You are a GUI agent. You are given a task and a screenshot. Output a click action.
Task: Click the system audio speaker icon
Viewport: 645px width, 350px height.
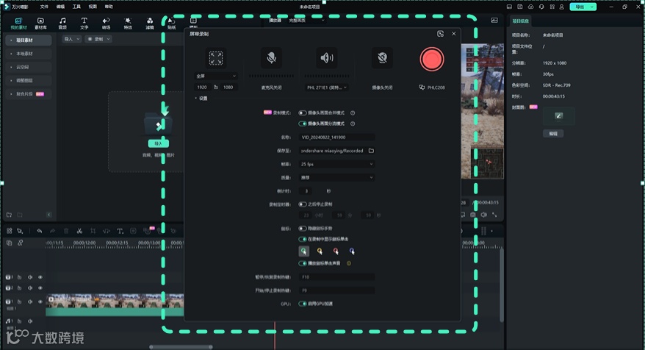tap(327, 57)
